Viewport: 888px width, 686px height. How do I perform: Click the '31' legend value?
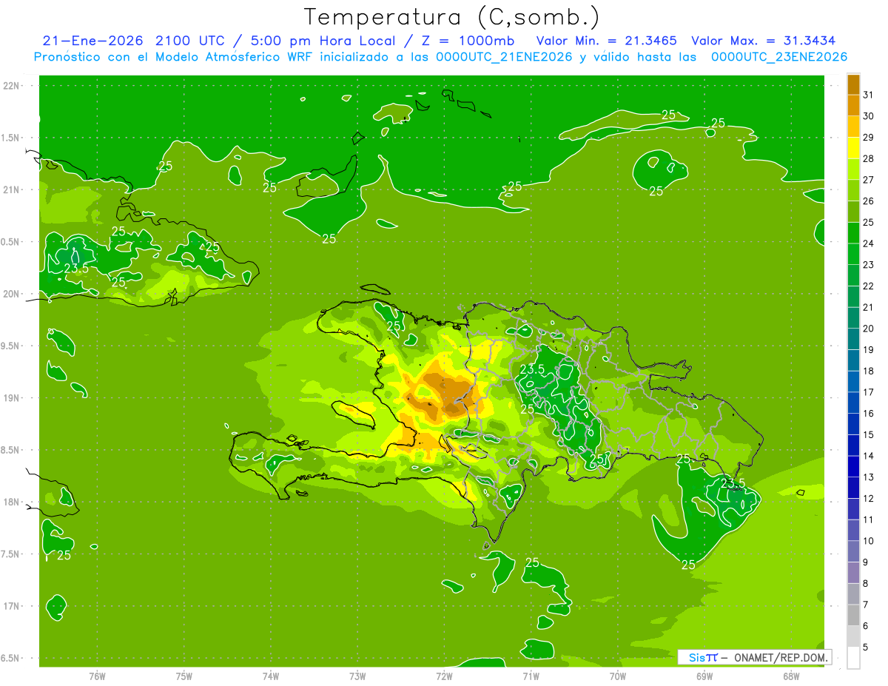[x=868, y=95]
